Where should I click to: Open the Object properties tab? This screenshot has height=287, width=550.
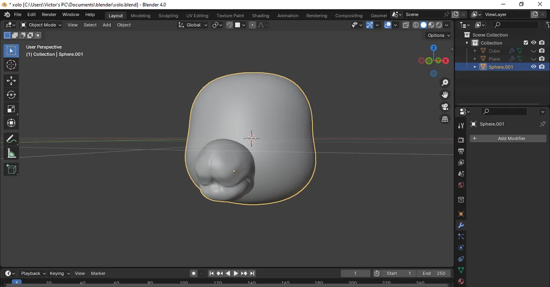461,214
